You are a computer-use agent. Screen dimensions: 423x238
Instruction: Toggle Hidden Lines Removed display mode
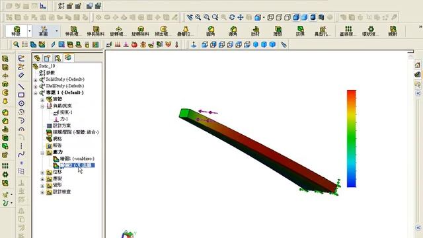(x=288, y=17)
